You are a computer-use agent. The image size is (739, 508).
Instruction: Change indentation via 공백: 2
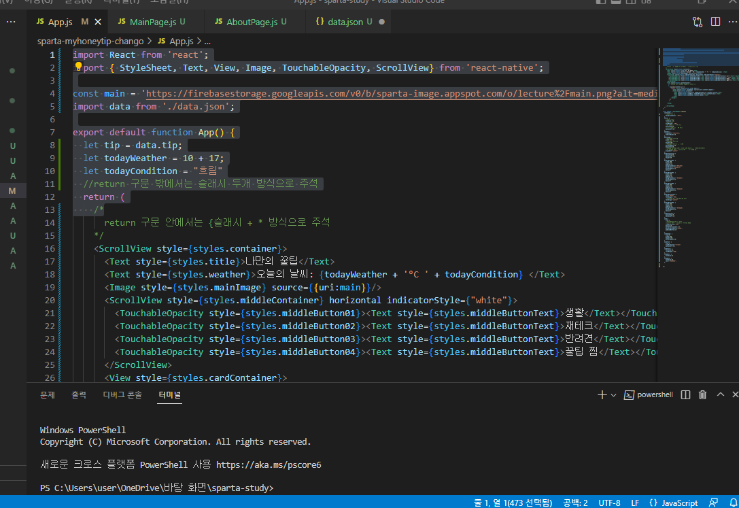[575, 503]
